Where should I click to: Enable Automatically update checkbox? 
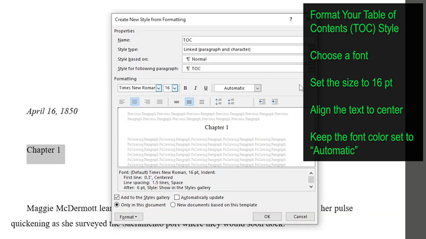coord(177,197)
